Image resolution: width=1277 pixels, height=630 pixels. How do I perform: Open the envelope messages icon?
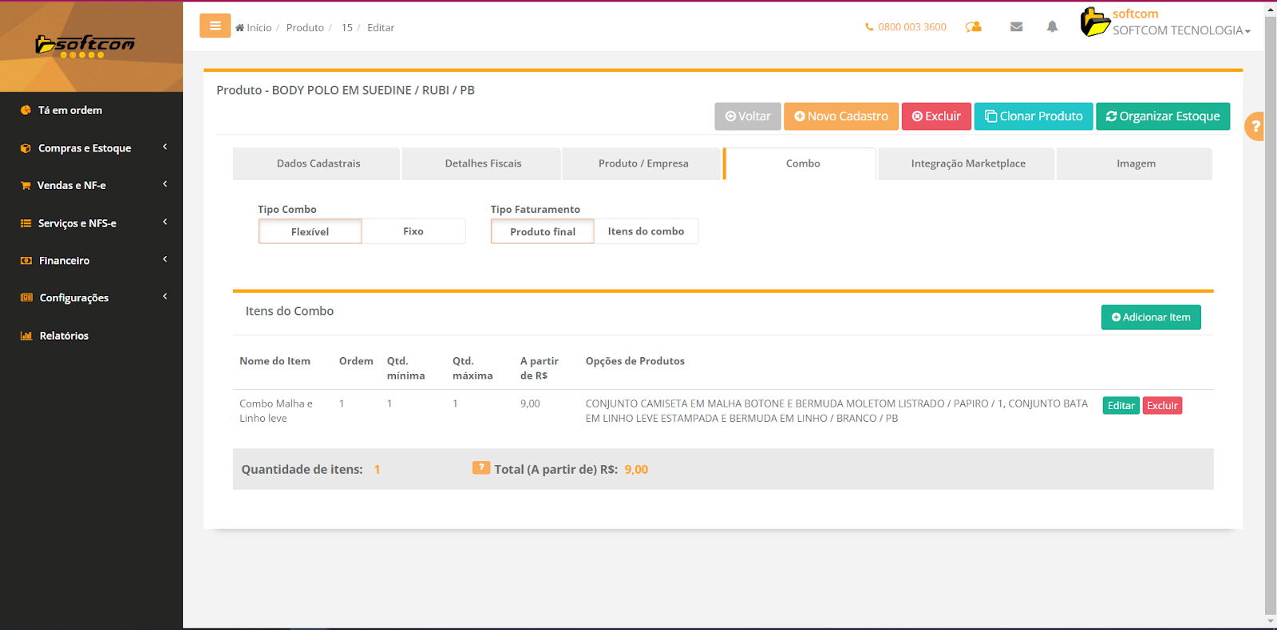[x=1016, y=27]
